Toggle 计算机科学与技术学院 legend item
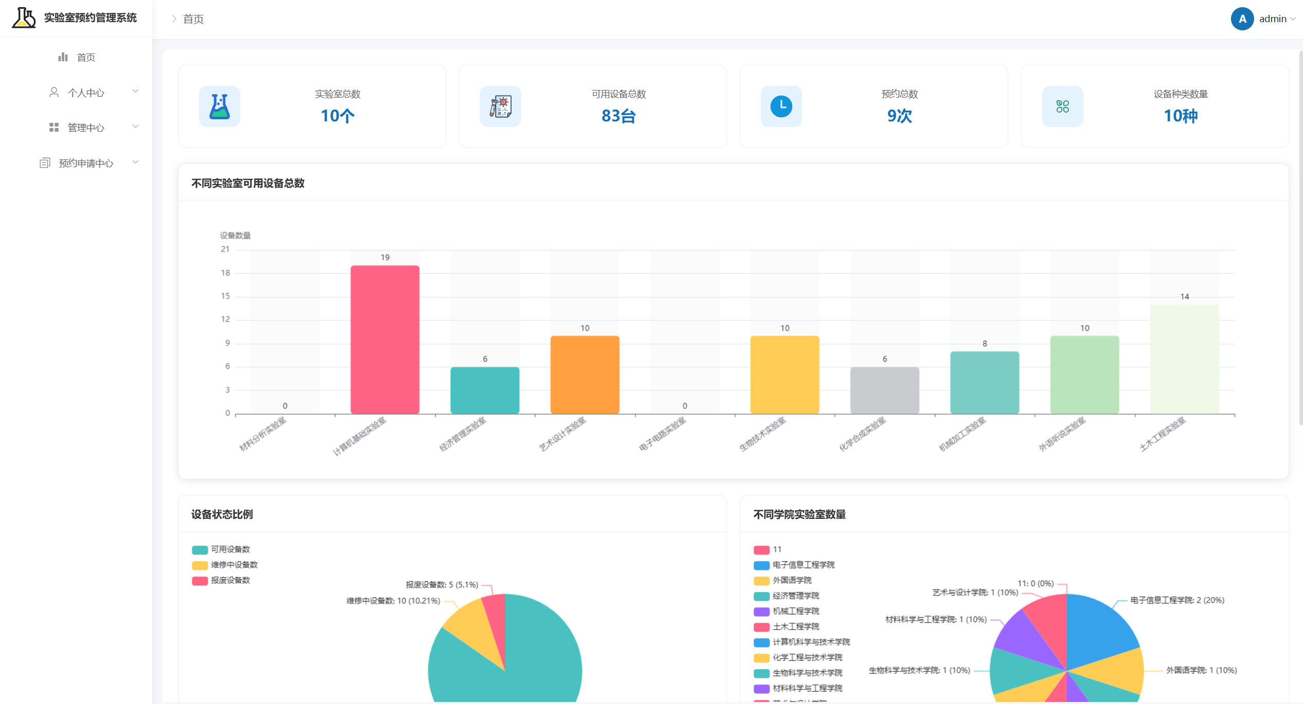This screenshot has width=1303, height=704. click(802, 642)
